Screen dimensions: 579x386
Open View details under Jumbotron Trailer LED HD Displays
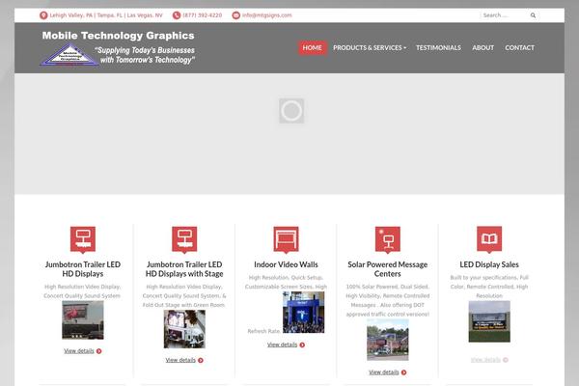(79, 351)
